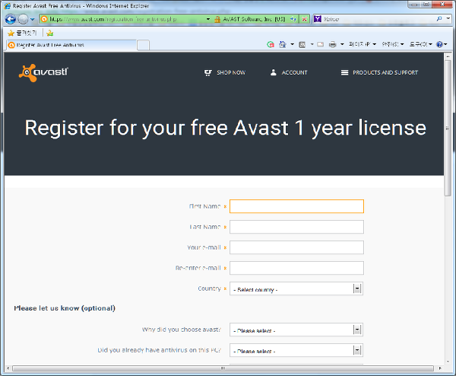The height and width of the screenshot is (376, 456).
Task: Click the Last Name input field
Action: [x=296, y=227]
